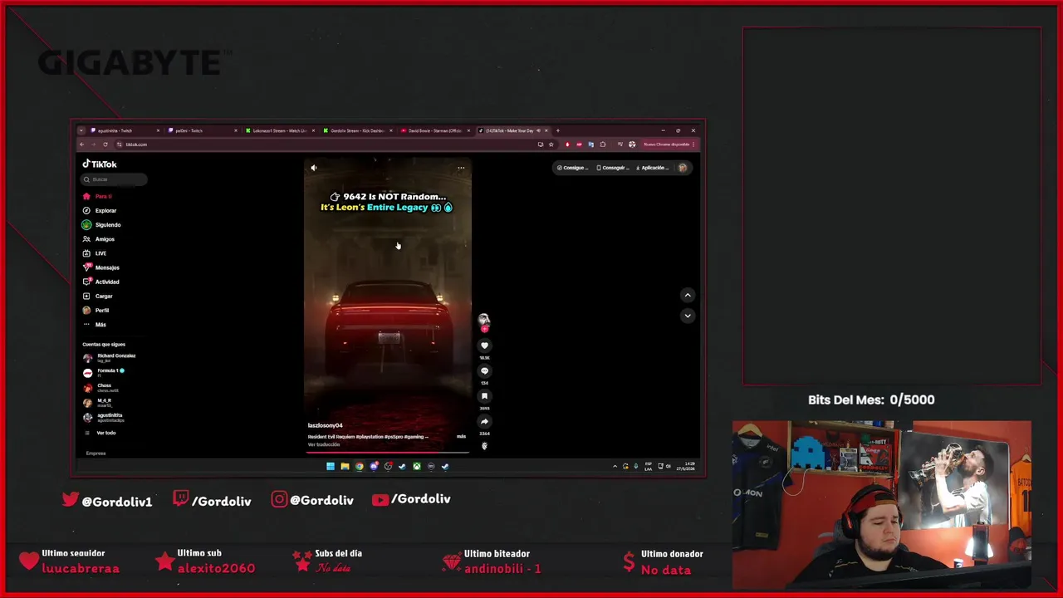Open the creator avatar next to the video
1063x598 pixels.
484,320
